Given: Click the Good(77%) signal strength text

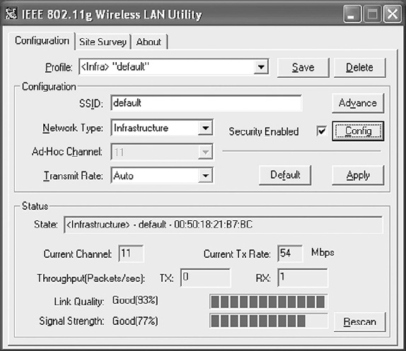Looking at the screenshot, I should tap(135, 321).
